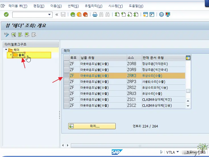The image size is (209, 157).
Task: Select row checkbox for ZRM3 무상수리(수출)
Action: [66, 76]
